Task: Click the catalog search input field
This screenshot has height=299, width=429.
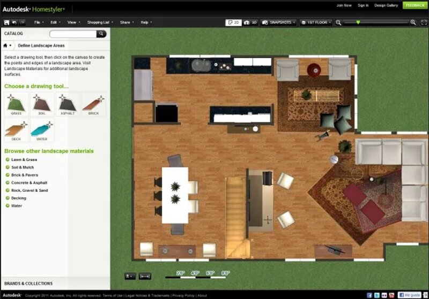Action: tap(73, 34)
